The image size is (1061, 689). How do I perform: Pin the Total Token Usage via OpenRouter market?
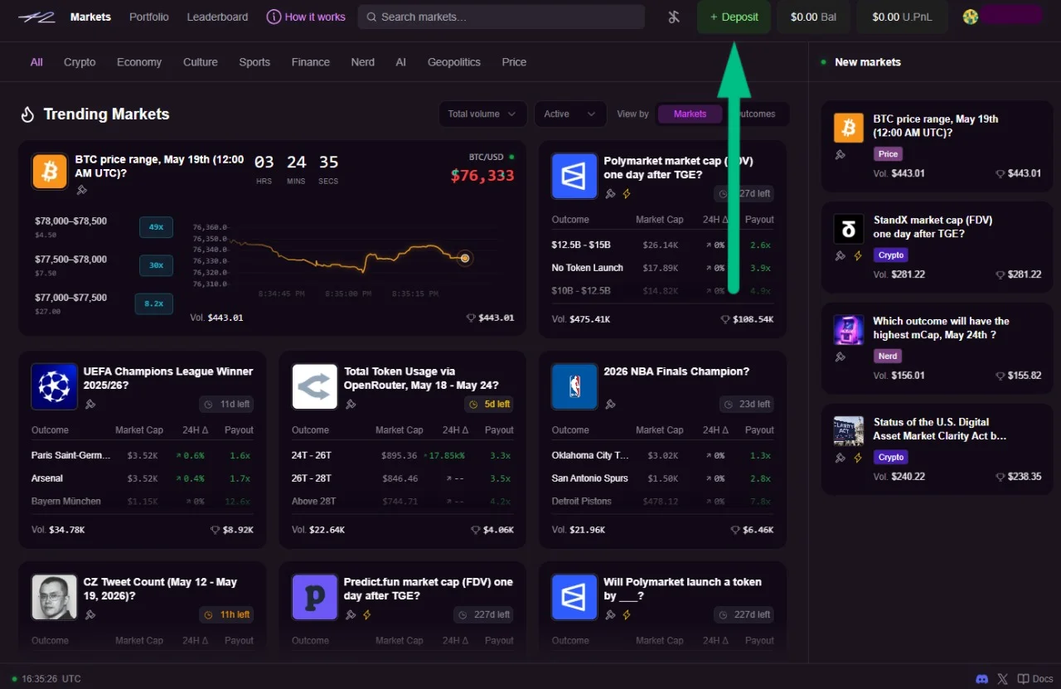pyautogui.click(x=351, y=404)
